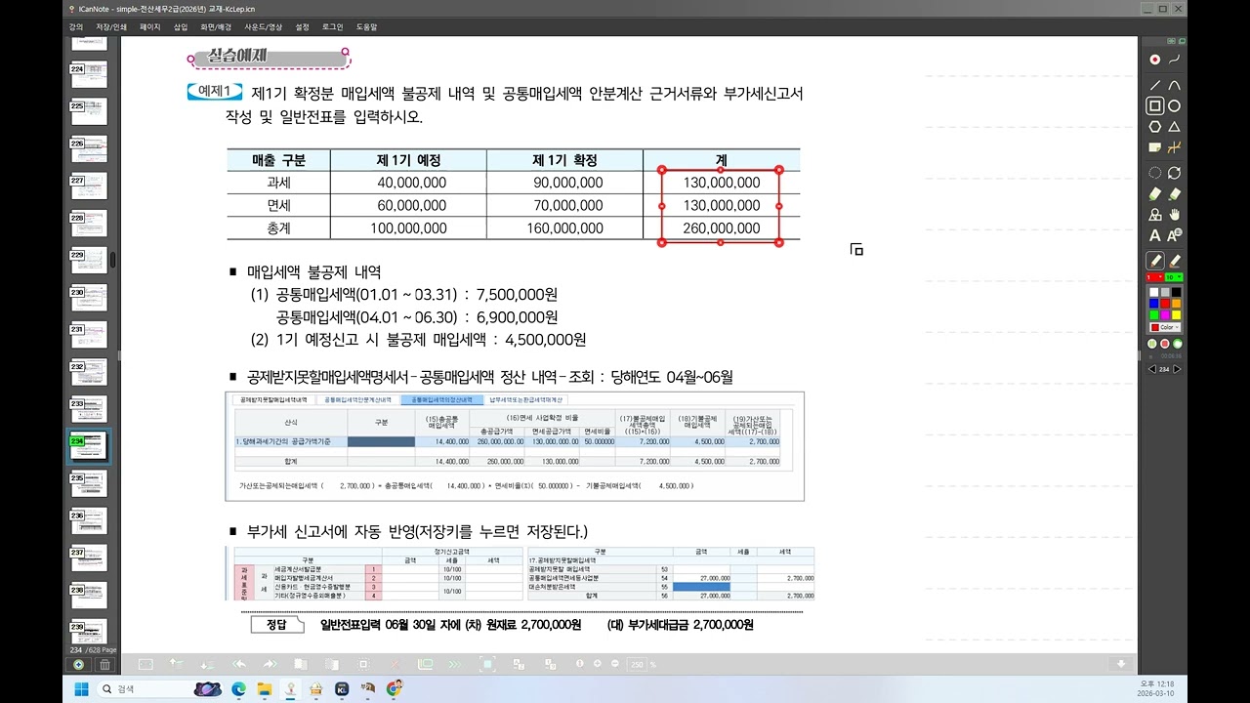Image resolution: width=1250 pixels, height=703 pixels.
Task: Open Google Chrome from the taskbar
Action: (393, 689)
